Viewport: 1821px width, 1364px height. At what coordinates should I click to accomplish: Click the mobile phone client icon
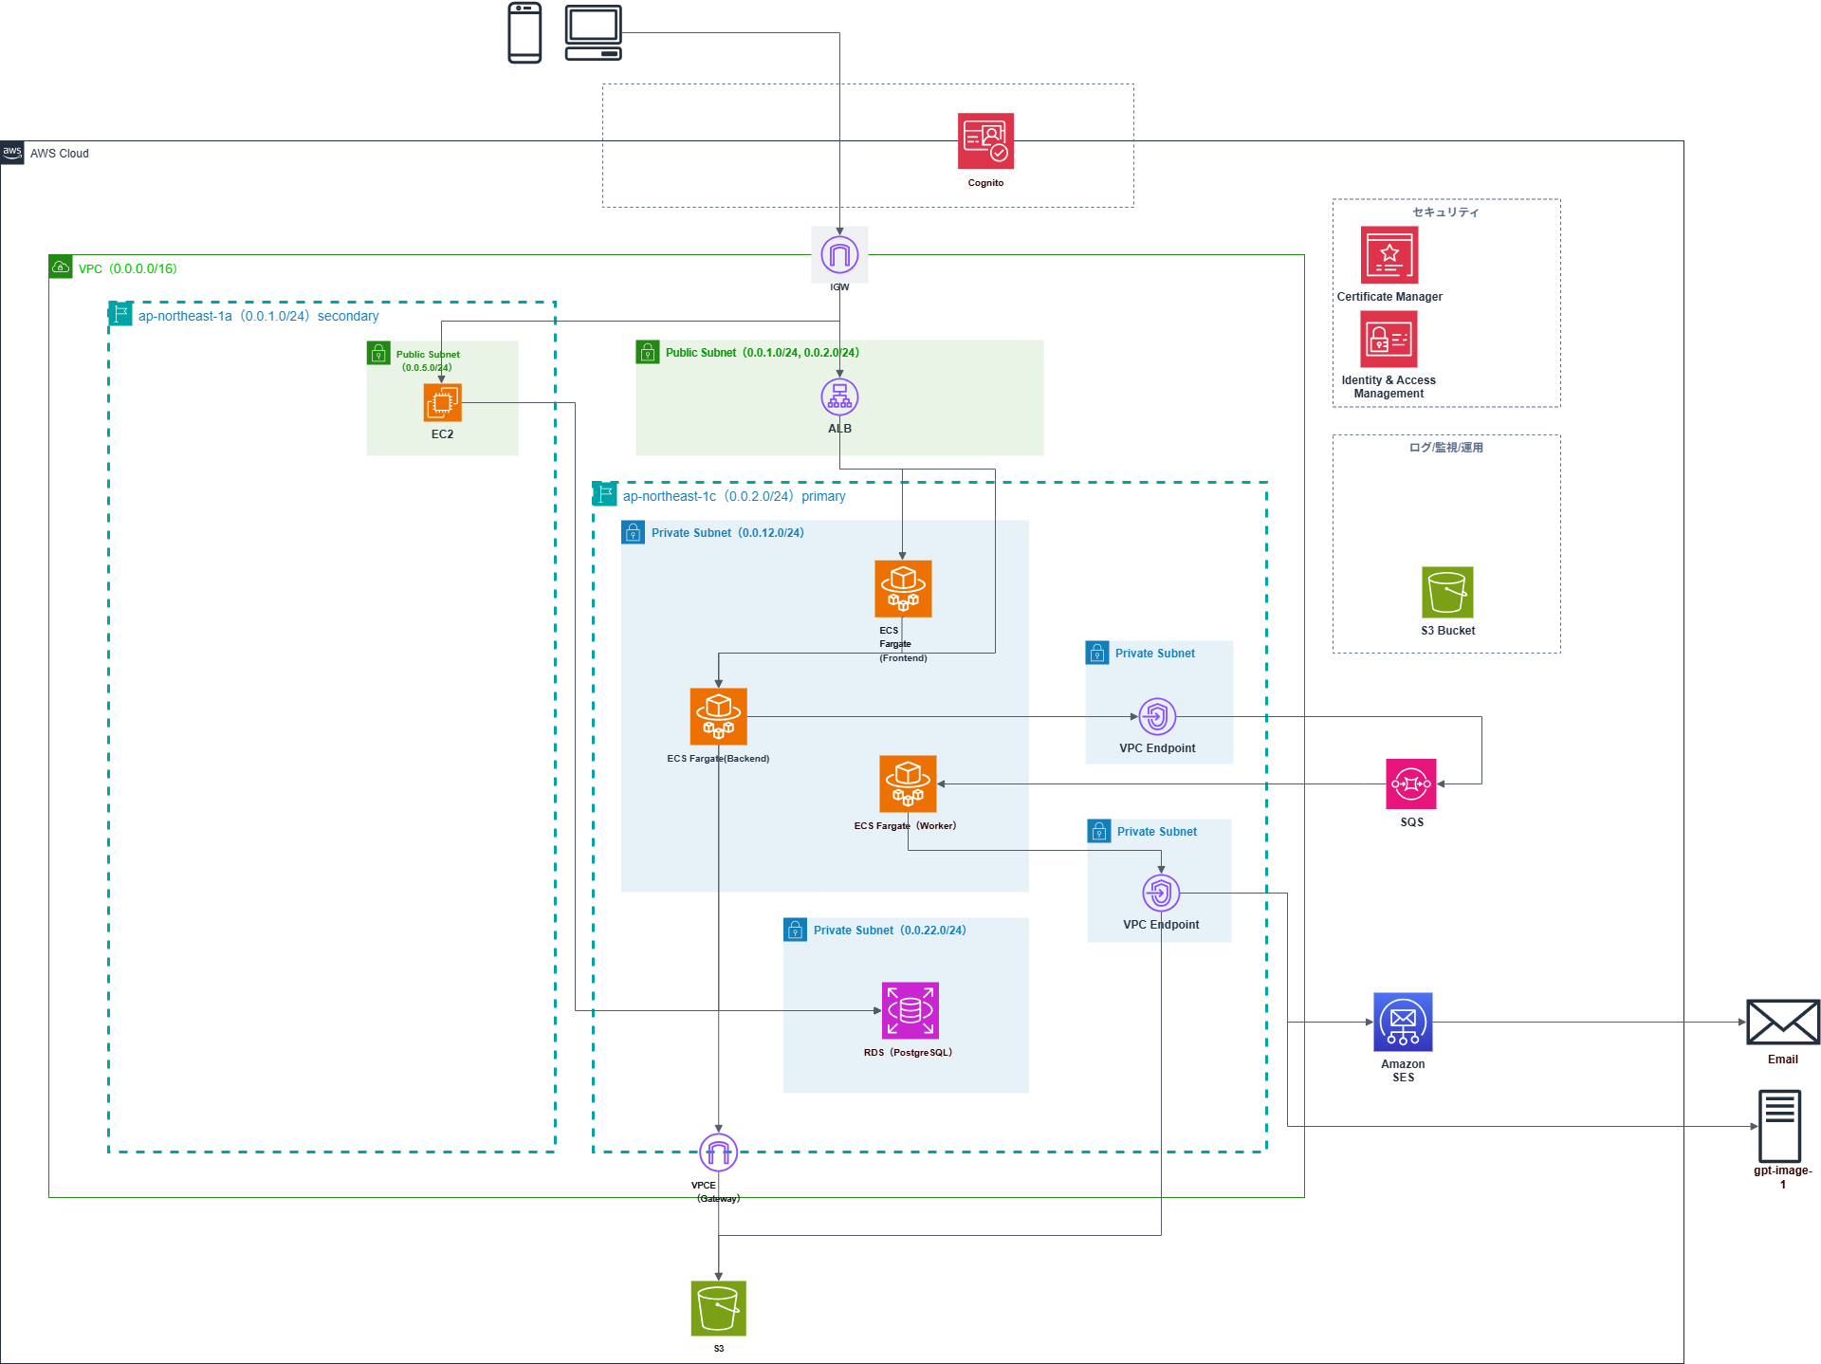524,33
